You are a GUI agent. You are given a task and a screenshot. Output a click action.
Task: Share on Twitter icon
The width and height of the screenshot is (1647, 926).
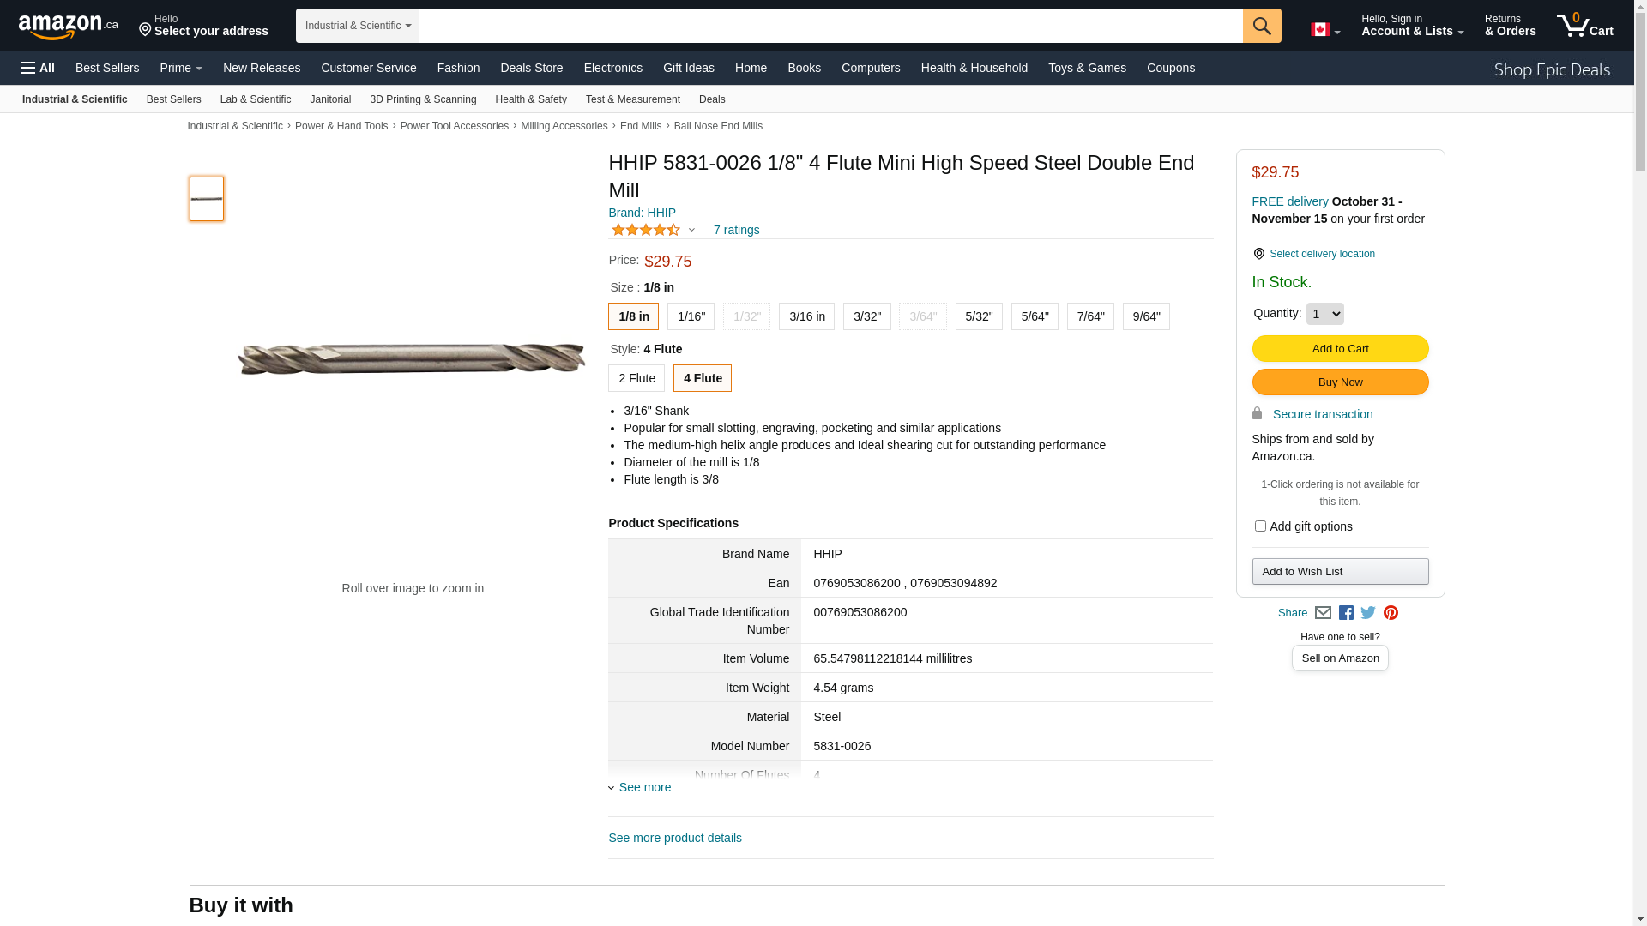[1368, 613]
